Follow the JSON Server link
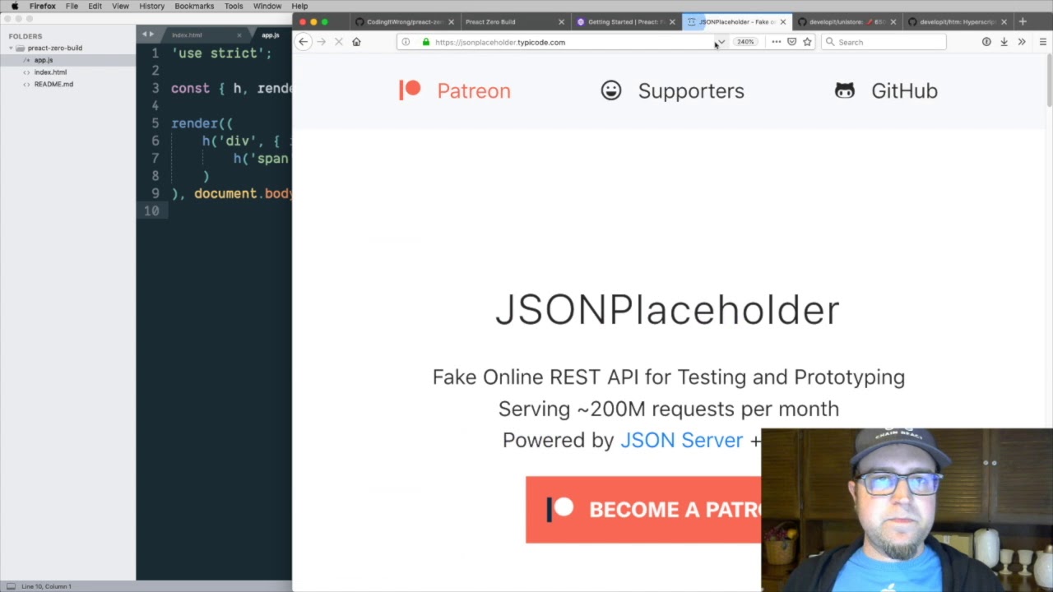The image size is (1053, 592). pyautogui.click(x=681, y=441)
